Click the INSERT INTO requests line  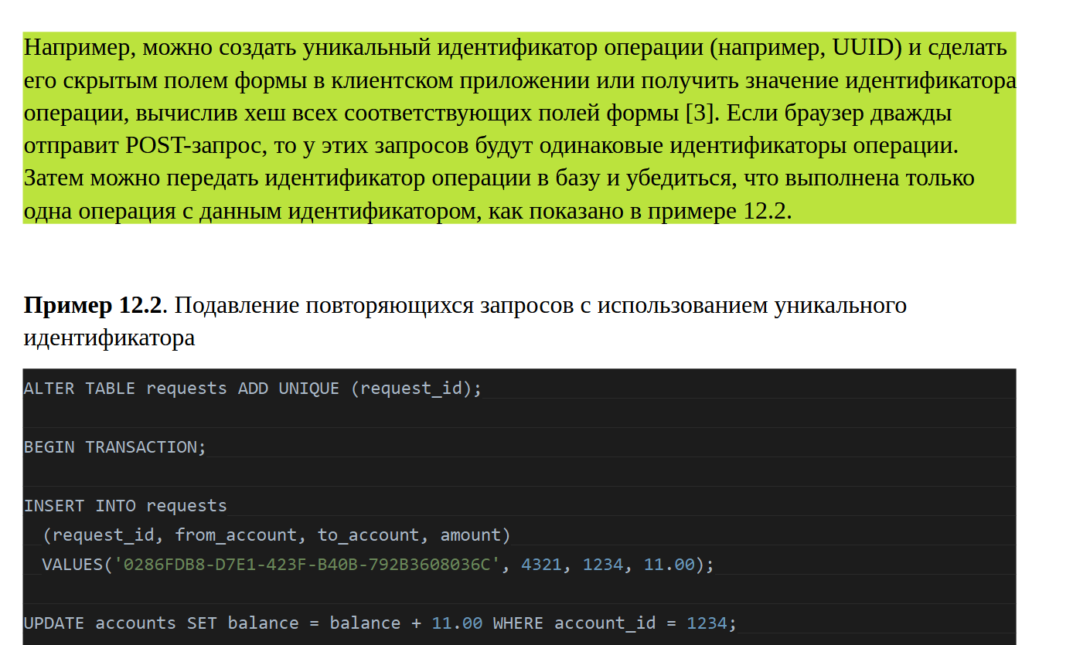pos(125,506)
